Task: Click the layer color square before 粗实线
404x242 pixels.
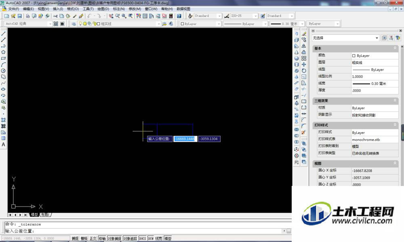Action: tap(99, 24)
